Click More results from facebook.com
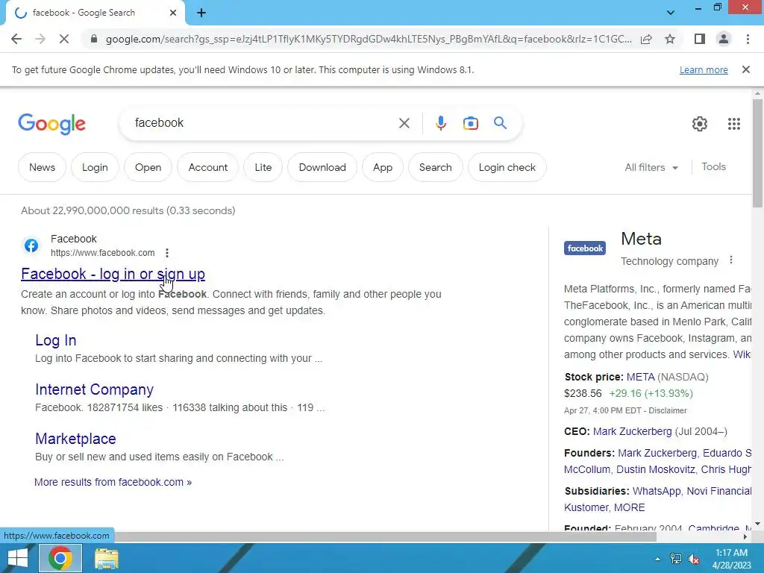This screenshot has width=764, height=573. coord(113,482)
